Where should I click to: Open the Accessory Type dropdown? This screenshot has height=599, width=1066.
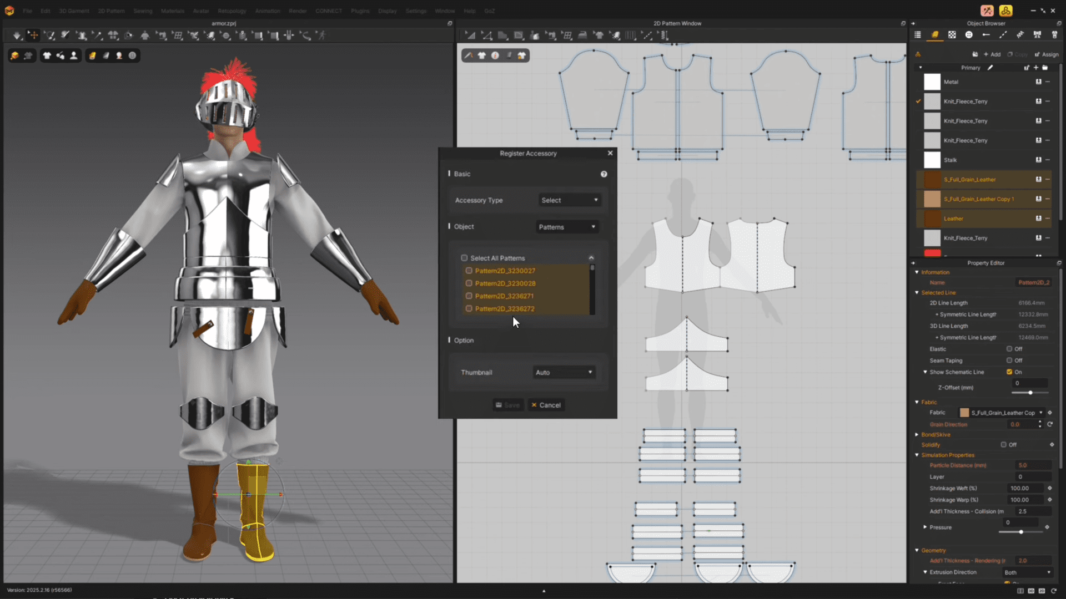570,200
